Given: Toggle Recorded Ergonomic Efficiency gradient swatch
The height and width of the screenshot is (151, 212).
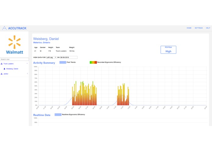Looking at the screenshot, I should [x=93, y=62].
